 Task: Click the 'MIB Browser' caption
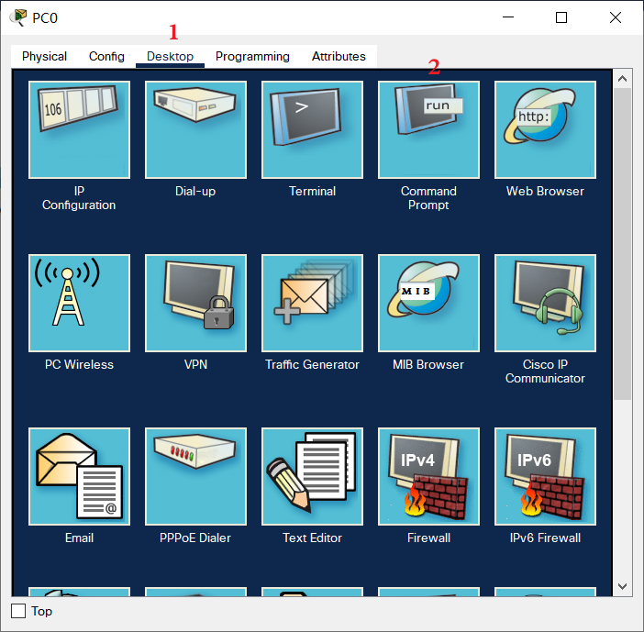(x=428, y=364)
